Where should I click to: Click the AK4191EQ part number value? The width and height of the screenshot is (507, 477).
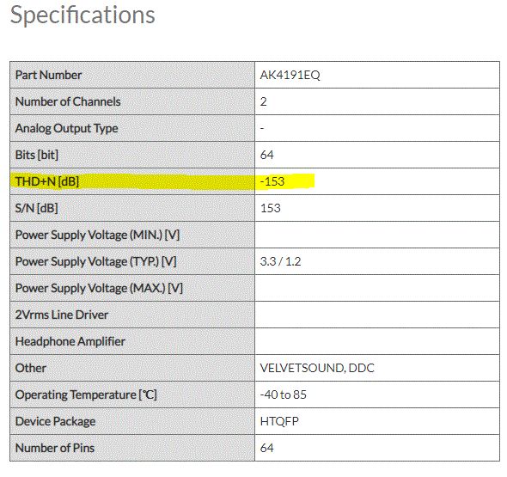tap(290, 75)
